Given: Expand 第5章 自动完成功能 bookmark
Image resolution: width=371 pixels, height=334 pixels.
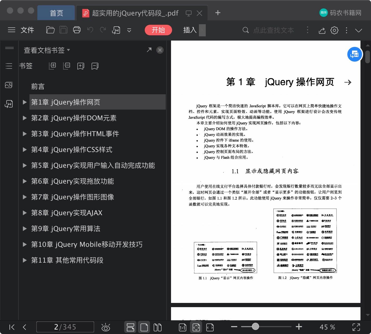Looking at the screenshot, I should coord(25,165).
